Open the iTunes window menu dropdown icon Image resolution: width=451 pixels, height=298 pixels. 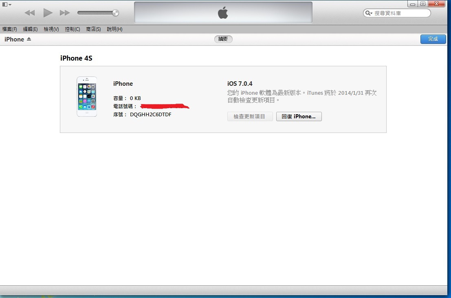[x=7, y=4]
